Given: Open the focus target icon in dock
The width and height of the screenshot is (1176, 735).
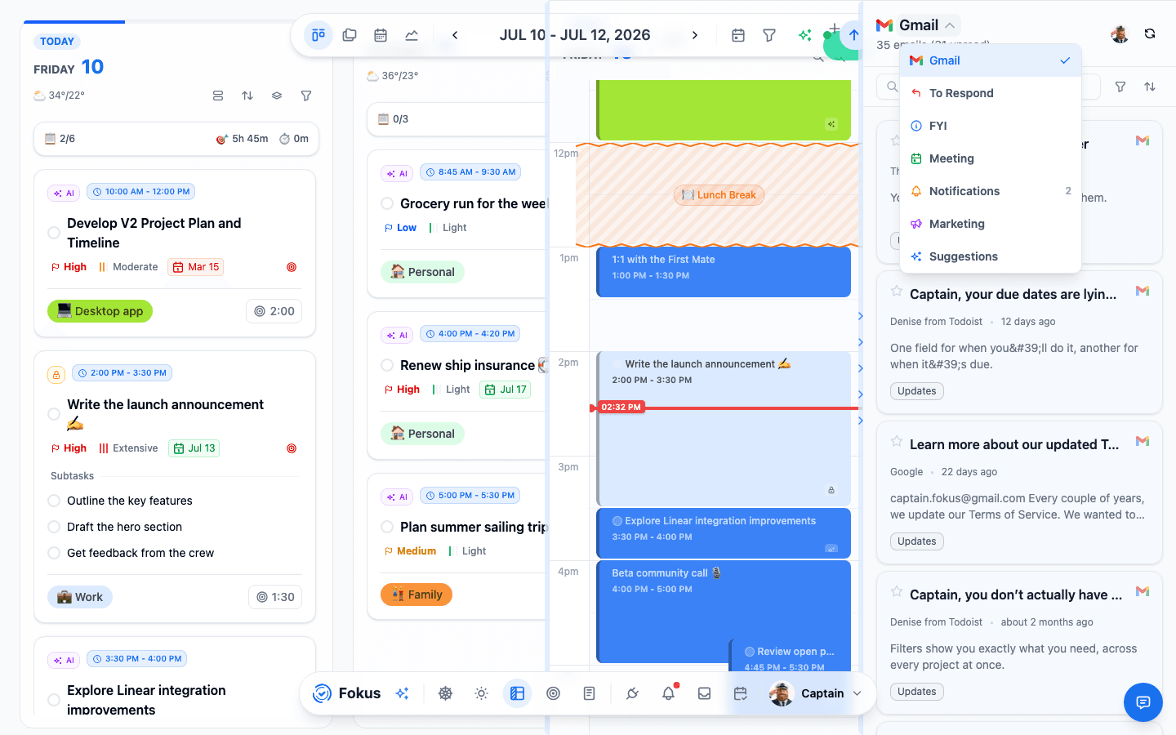Looking at the screenshot, I should tap(554, 693).
